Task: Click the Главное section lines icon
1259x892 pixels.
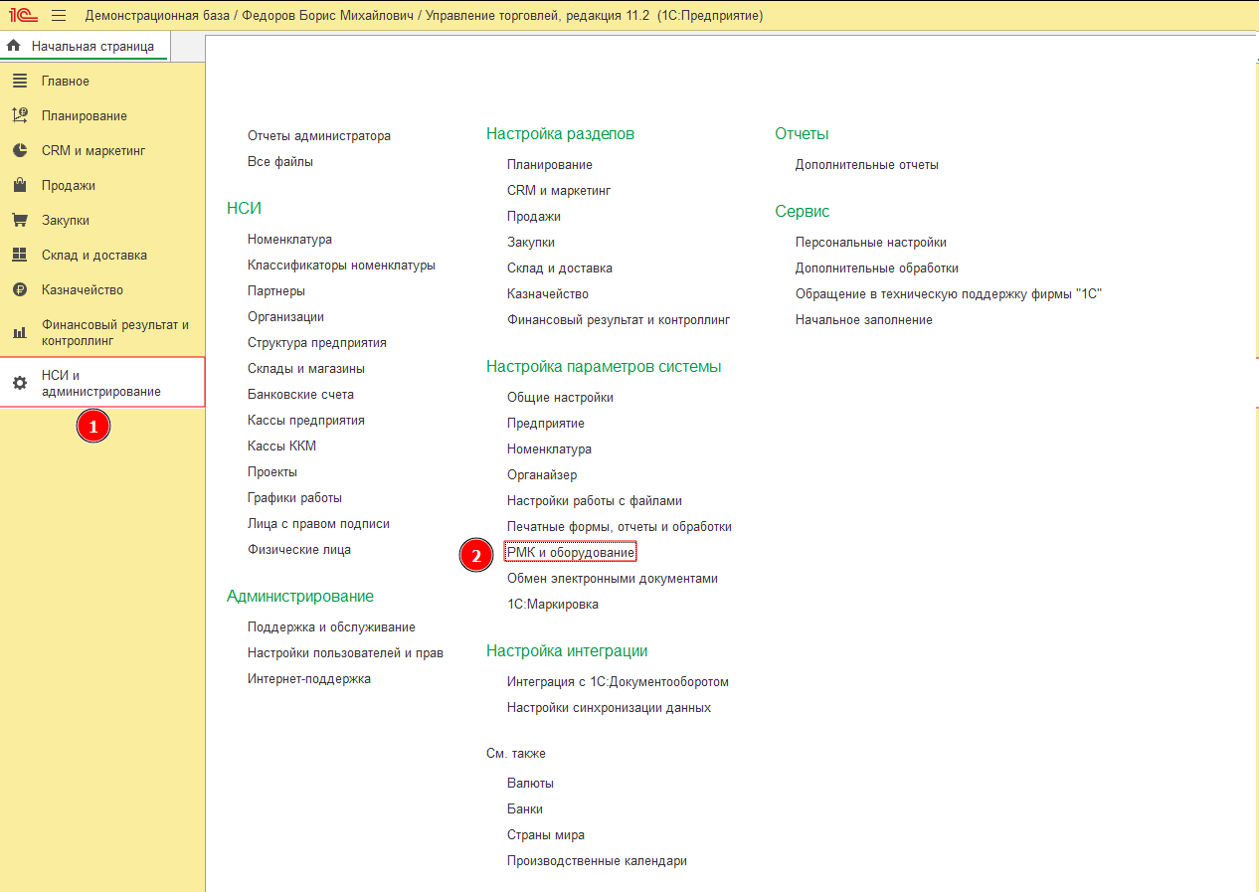Action: click(20, 82)
